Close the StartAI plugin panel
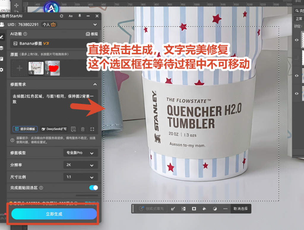Viewport: 304px width, 230px height. pos(97,16)
